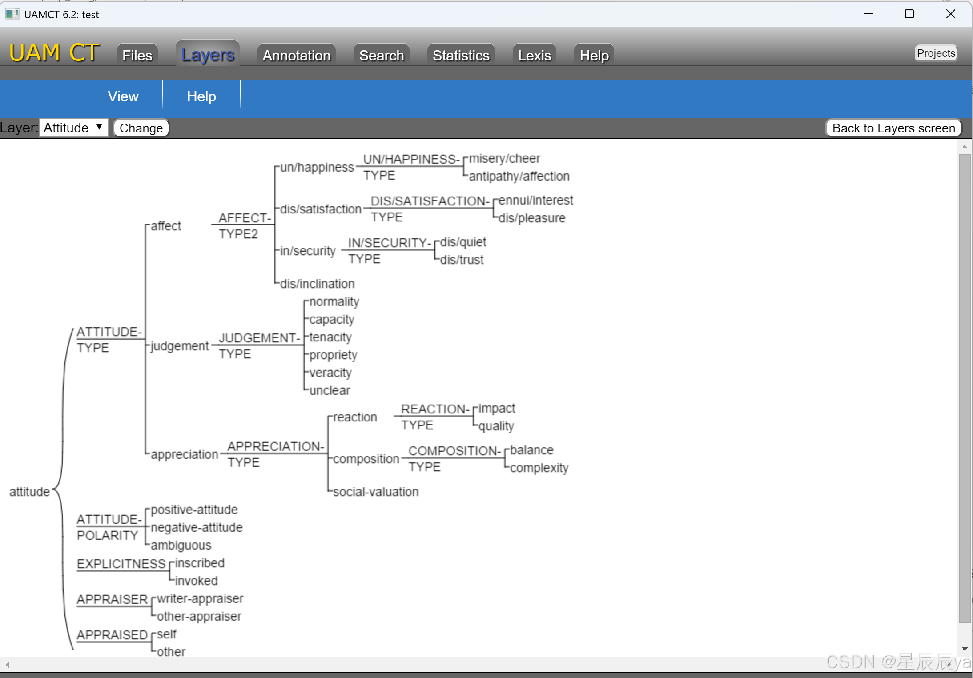Open the Lexis menu
Viewport: 973px width, 678px height.
534,55
